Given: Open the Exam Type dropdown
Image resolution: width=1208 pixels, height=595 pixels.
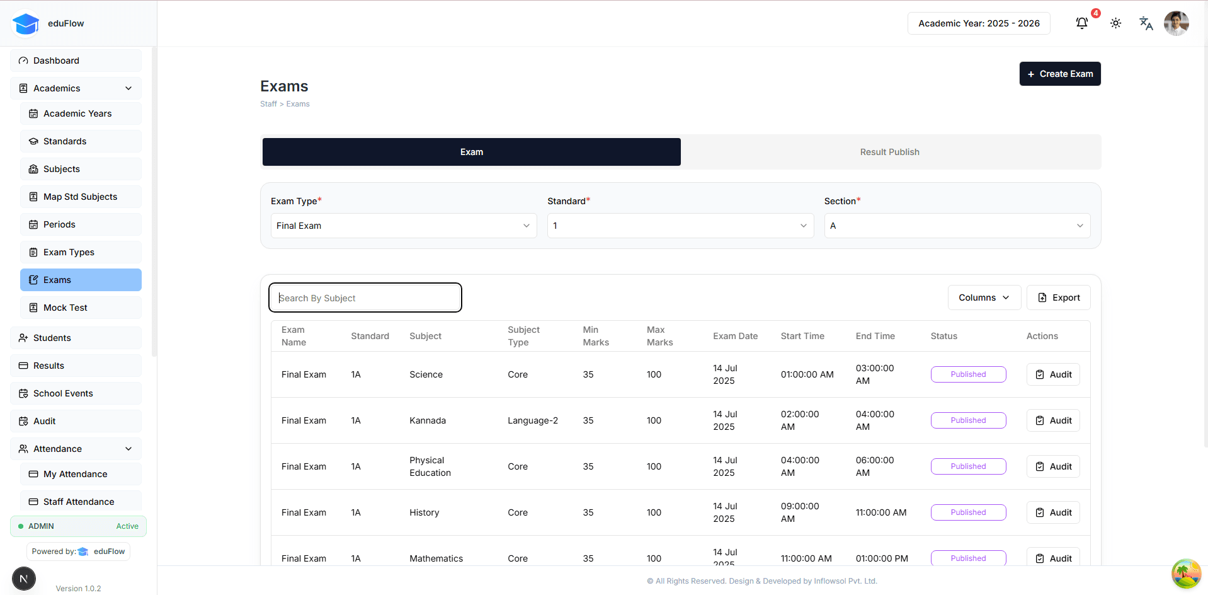Looking at the screenshot, I should click(403, 226).
